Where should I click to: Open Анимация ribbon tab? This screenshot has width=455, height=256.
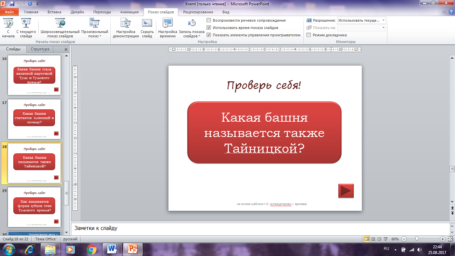[129, 12]
